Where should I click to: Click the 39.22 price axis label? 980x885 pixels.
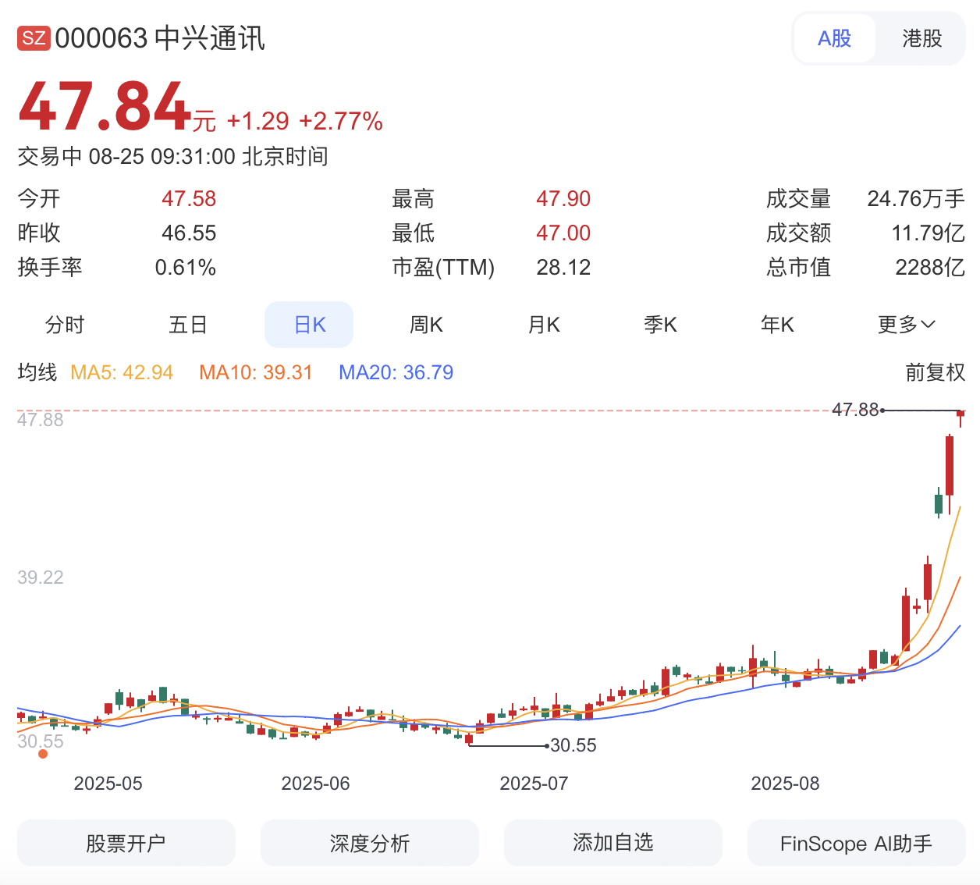41,578
